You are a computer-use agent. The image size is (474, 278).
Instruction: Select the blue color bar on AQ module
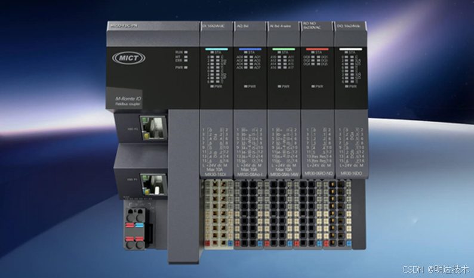pos(250,49)
